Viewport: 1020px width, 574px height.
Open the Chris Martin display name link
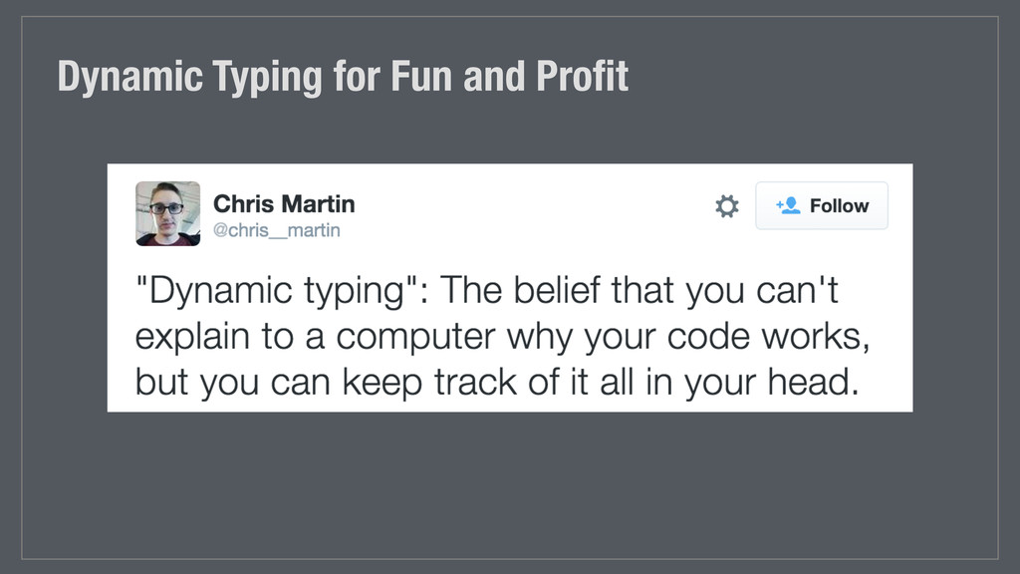(x=284, y=203)
